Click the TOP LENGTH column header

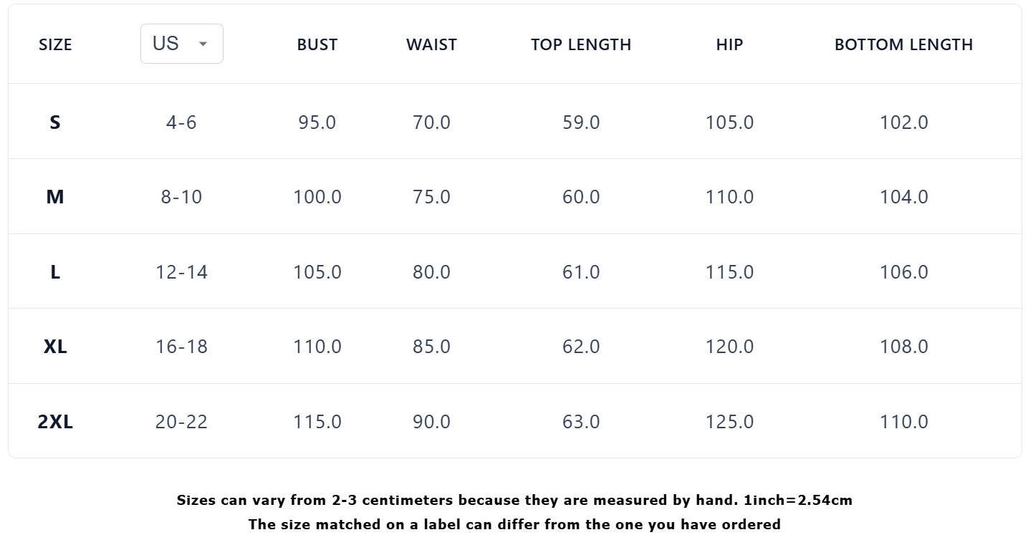tap(580, 44)
